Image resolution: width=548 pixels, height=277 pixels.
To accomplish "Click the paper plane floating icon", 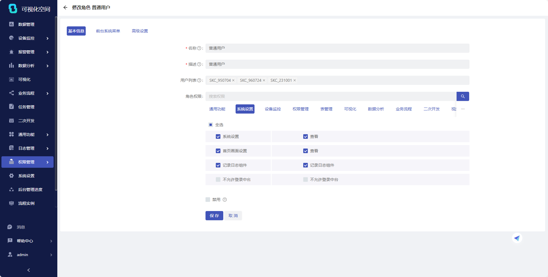I will point(517,238).
